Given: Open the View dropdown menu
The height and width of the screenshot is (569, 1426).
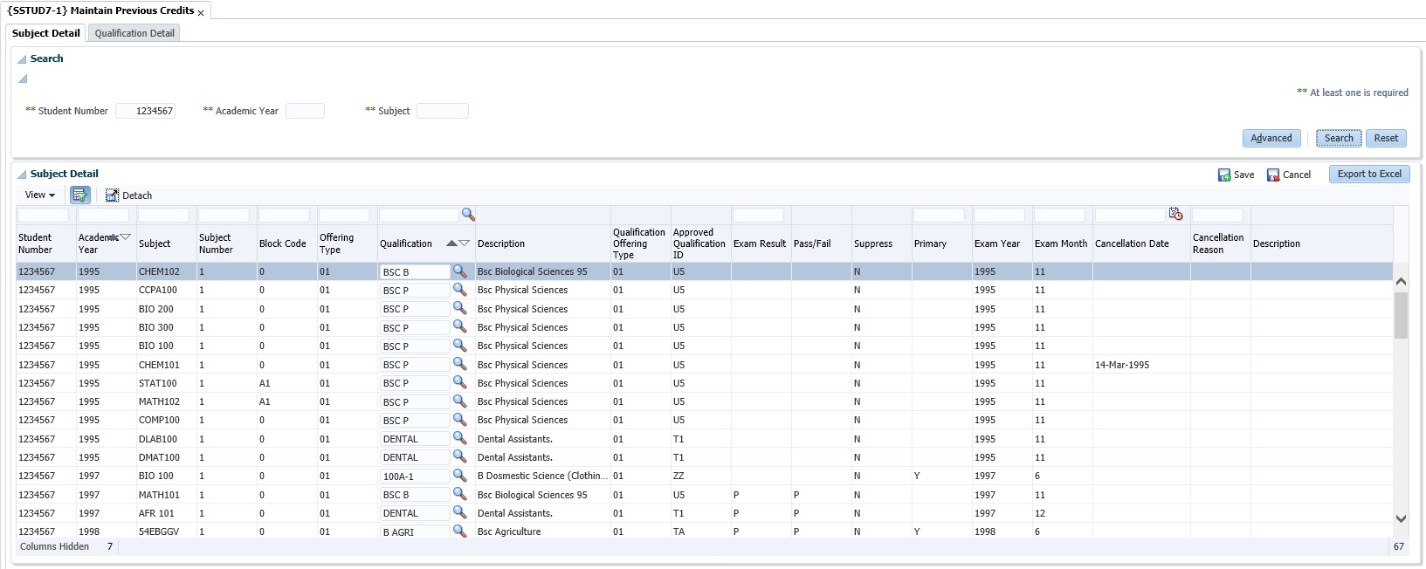Looking at the screenshot, I should [x=40, y=195].
